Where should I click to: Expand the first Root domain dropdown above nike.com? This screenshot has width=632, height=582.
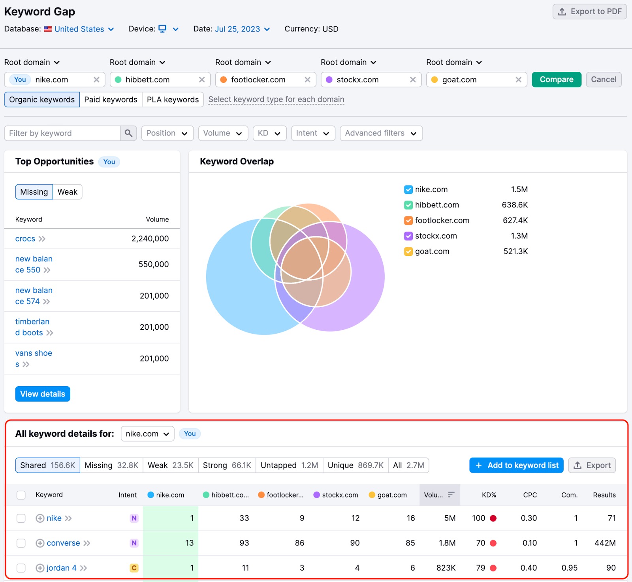pyautogui.click(x=32, y=62)
